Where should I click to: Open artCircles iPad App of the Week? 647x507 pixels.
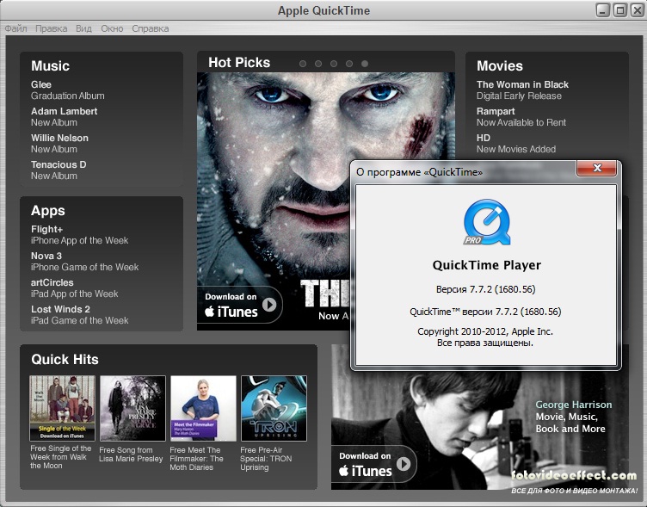74,288
